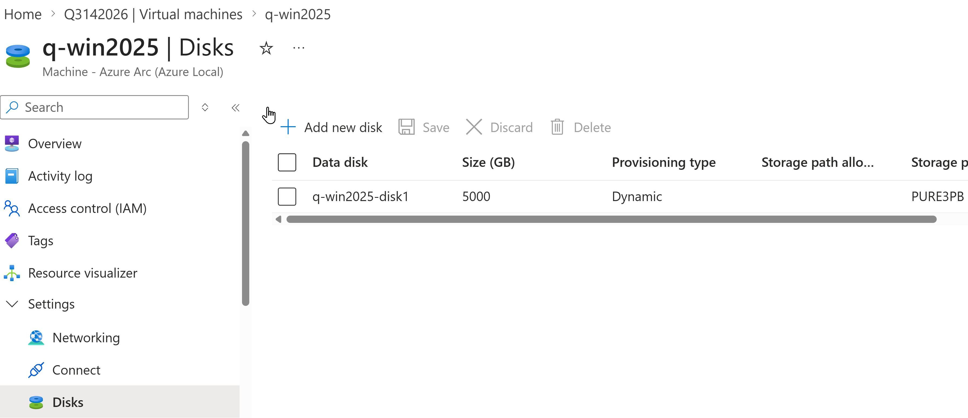This screenshot has width=968, height=418.
Task: Select the q-win2025-disk1 row checkbox
Action: tap(287, 196)
